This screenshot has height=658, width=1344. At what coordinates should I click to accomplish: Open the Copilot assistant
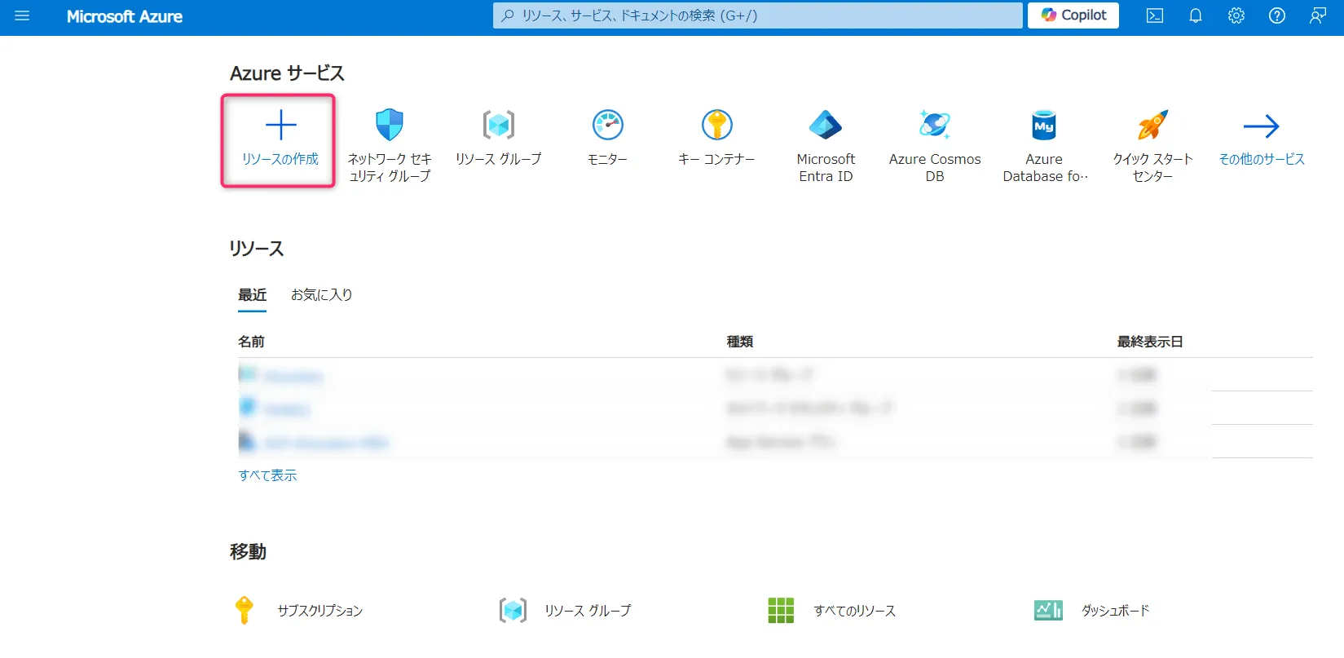coord(1073,15)
